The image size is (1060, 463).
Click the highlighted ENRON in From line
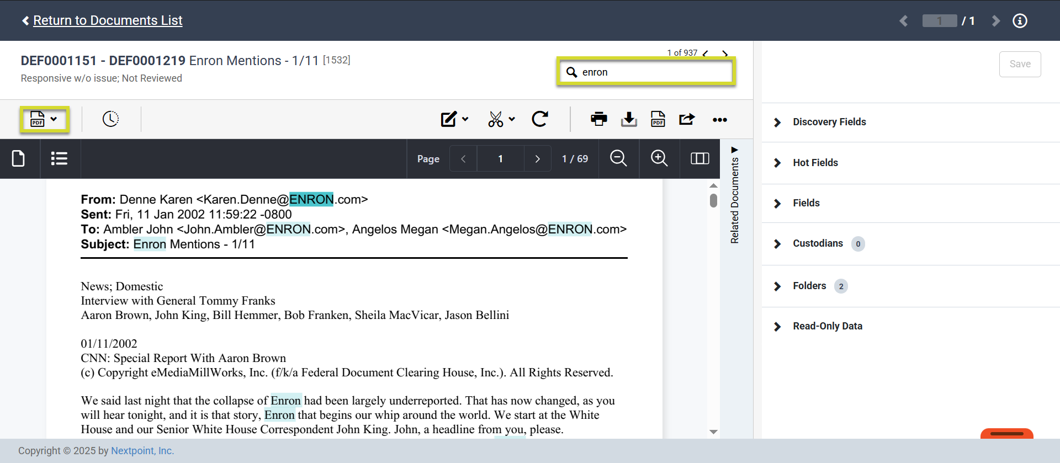point(311,199)
